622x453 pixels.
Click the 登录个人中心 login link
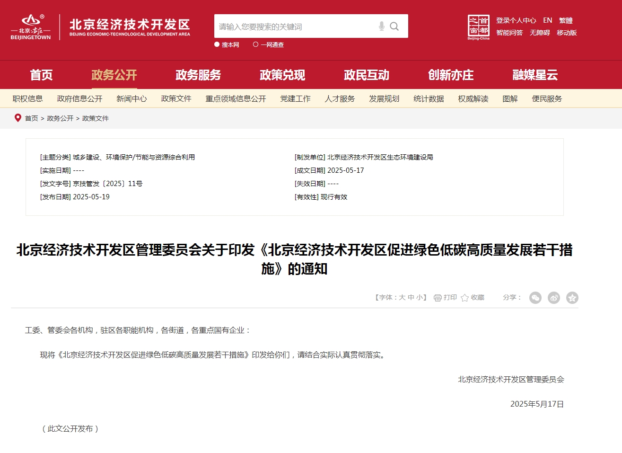pos(516,20)
